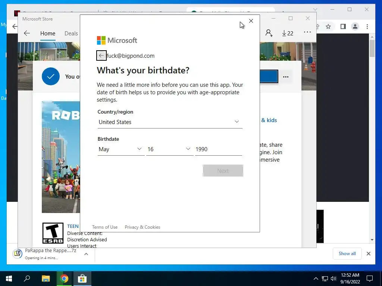The height and width of the screenshot is (286, 382).
Task: Click Chrome tab search chevron
Action: (315, 9)
